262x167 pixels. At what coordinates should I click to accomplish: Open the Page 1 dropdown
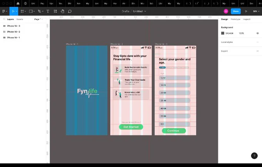click(39, 19)
